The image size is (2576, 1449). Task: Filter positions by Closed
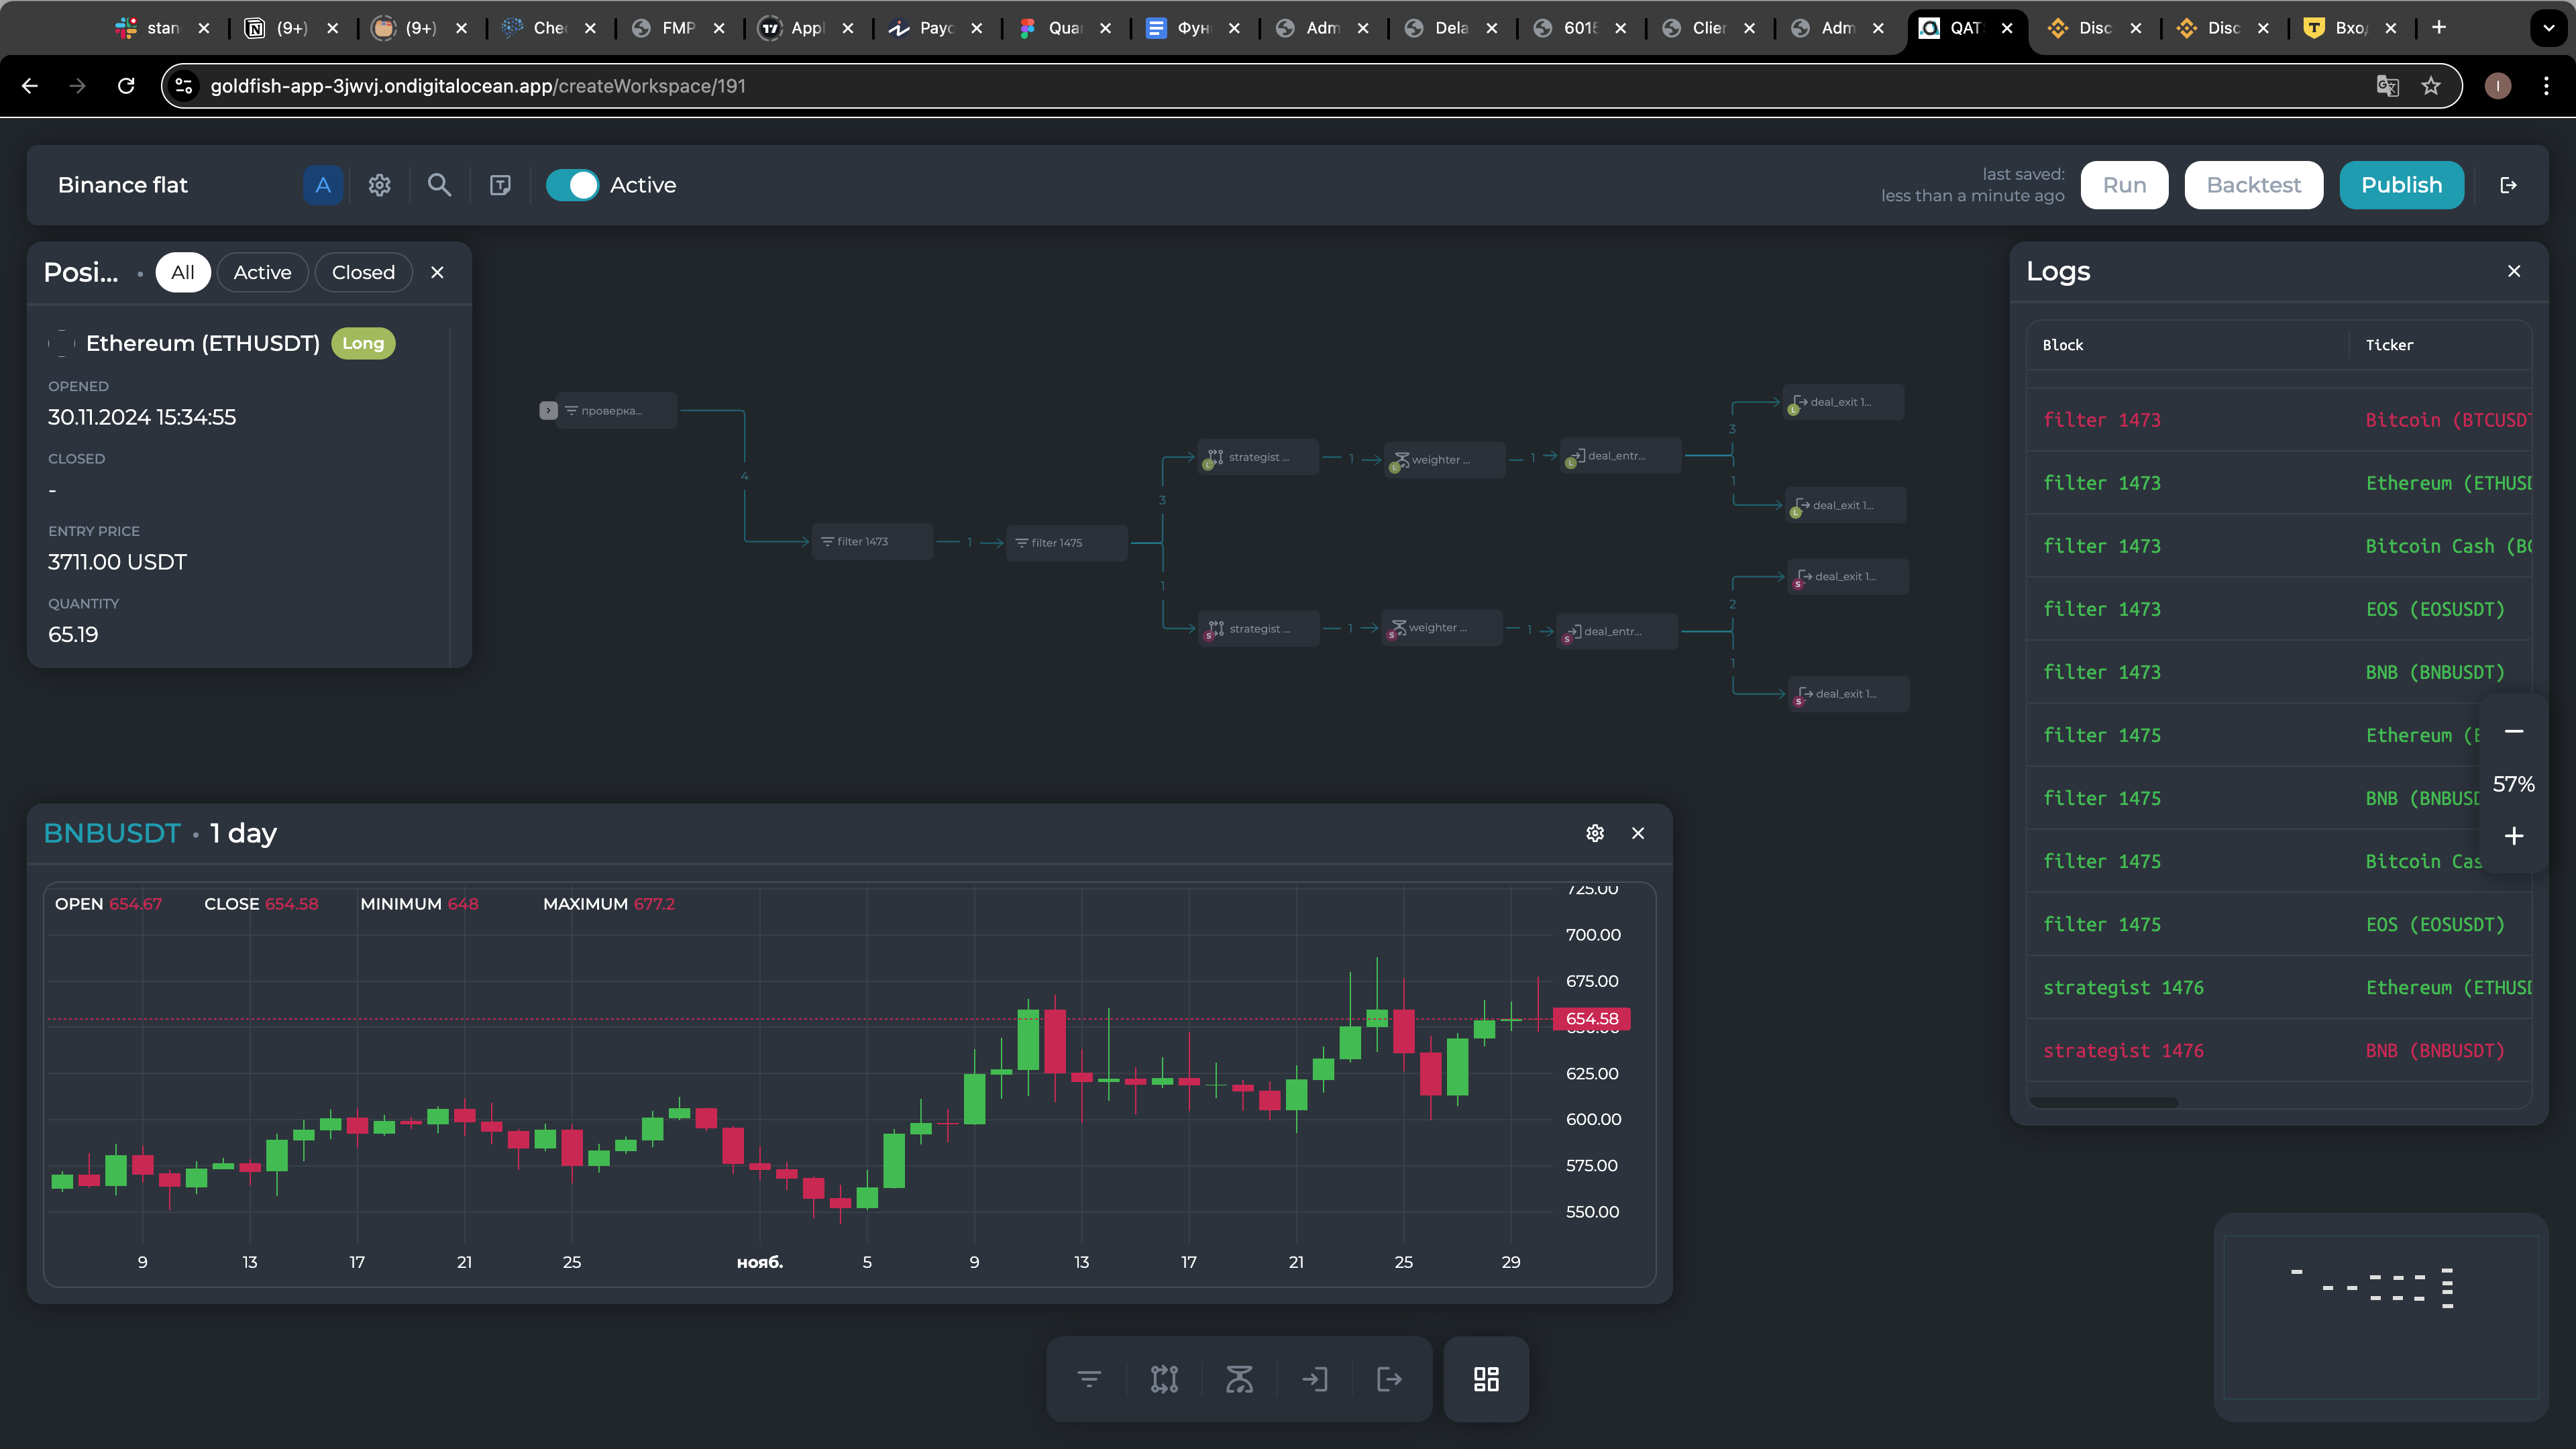pyautogui.click(x=363, y=272)
